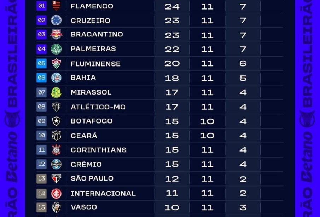Click position badge 01
This screenshot has height=217, width=320.
tap(42, 6)
